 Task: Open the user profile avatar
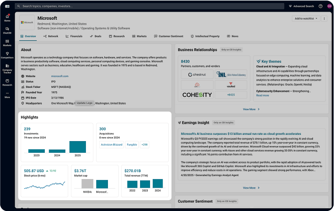330,6
